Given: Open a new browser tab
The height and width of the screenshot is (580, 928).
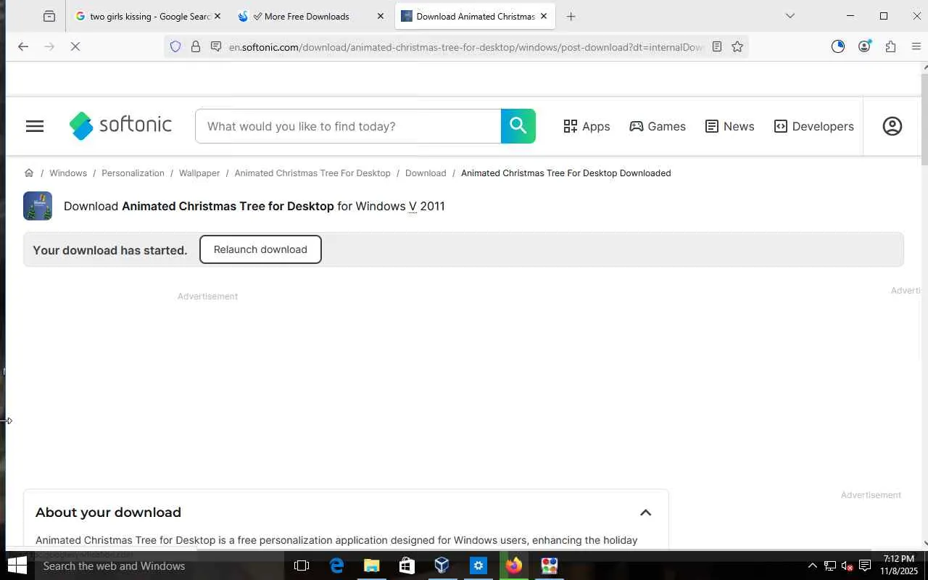Looking at the screenshot, I should pos(571,16).
